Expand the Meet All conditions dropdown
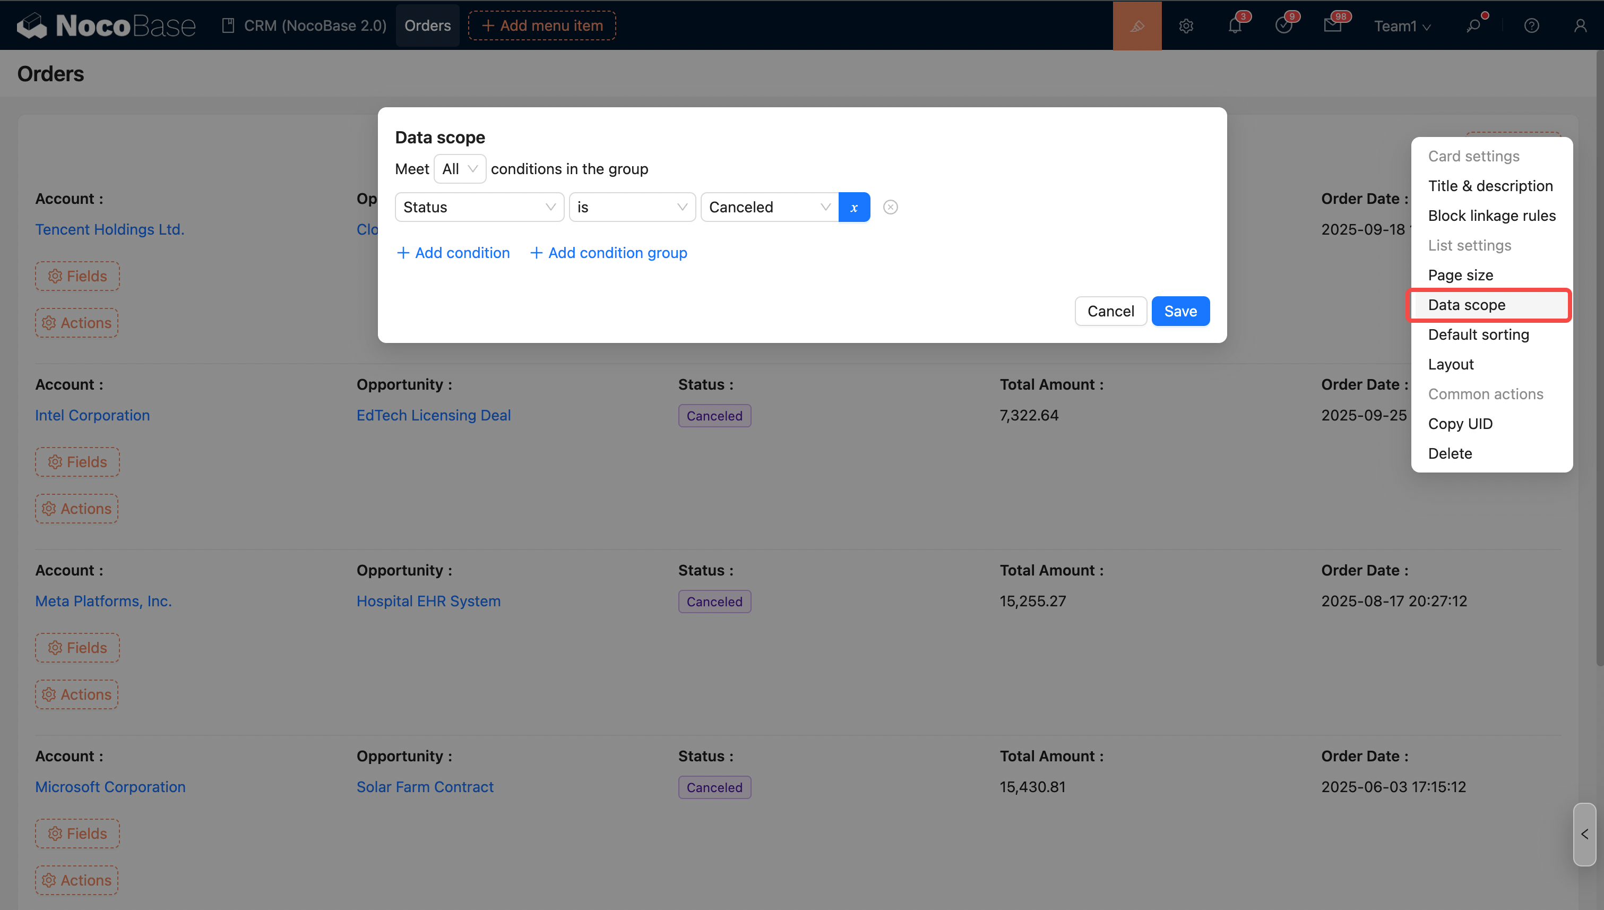 459,169
